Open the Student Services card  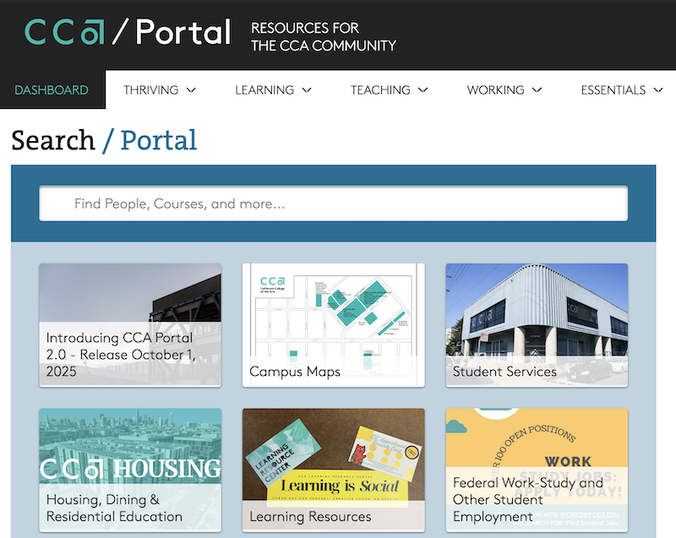click(537, 325)
